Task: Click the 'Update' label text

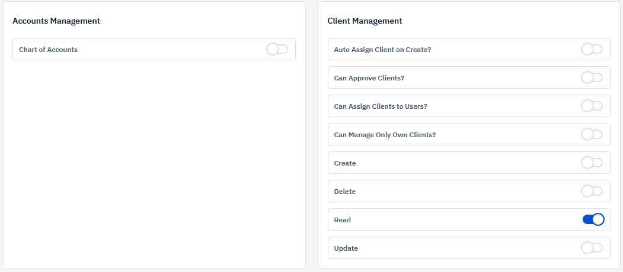Action: [346, 248]
